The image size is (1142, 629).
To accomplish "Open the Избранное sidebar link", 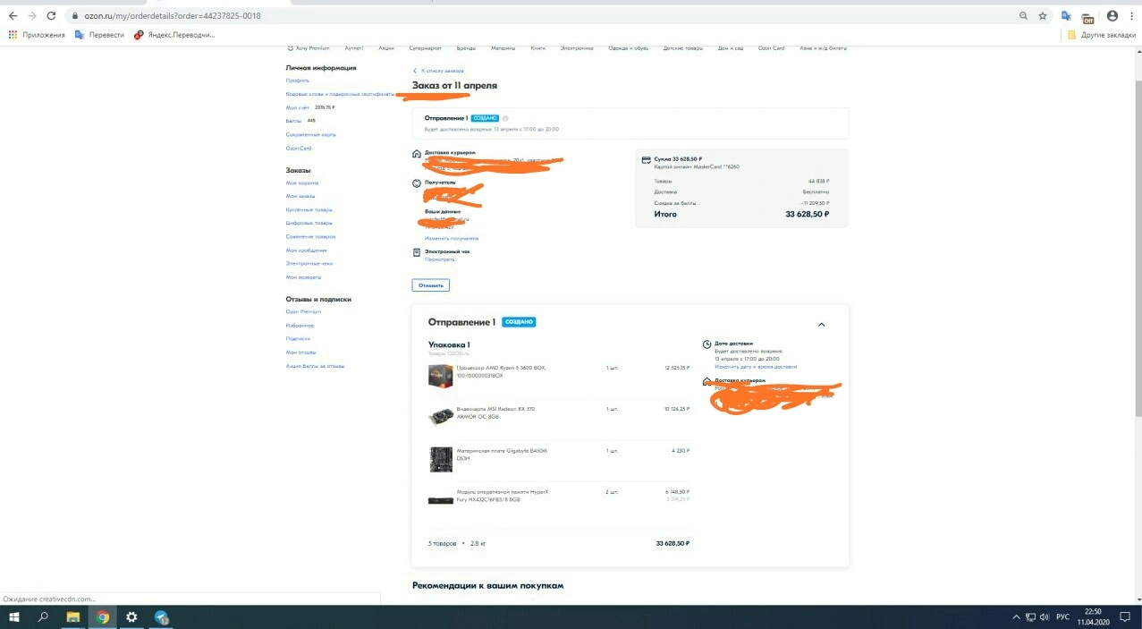I will 300,326.
